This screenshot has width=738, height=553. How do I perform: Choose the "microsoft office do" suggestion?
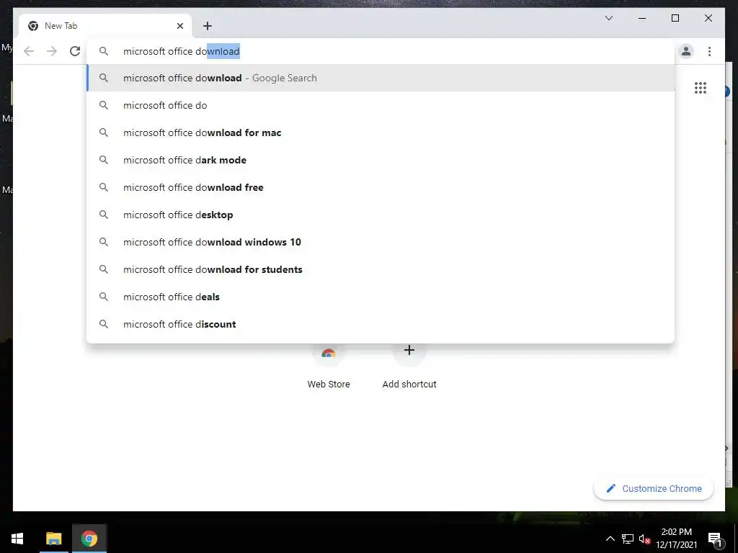click(381, 105)
